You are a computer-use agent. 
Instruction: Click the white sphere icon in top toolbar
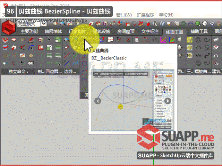(x=205, y=24)
